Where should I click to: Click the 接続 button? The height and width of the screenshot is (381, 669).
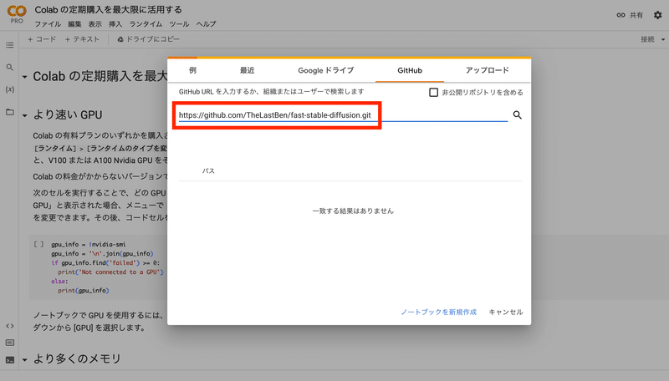tap(647, 39)
